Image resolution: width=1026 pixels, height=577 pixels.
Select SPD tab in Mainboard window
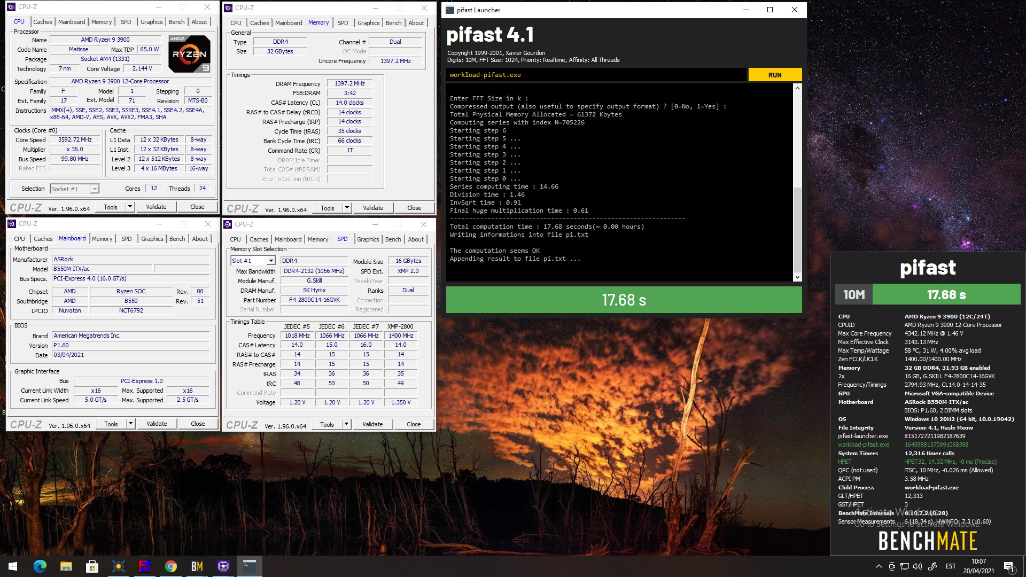[x=127, y=239]
